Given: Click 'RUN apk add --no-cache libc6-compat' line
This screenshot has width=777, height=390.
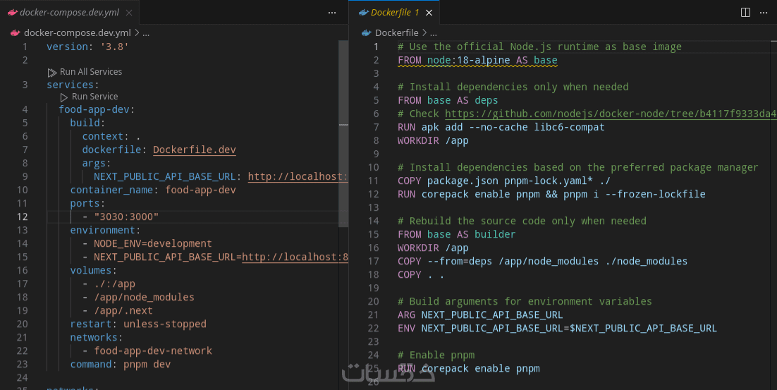Looking at the screenshot, I should pos(501,127).
